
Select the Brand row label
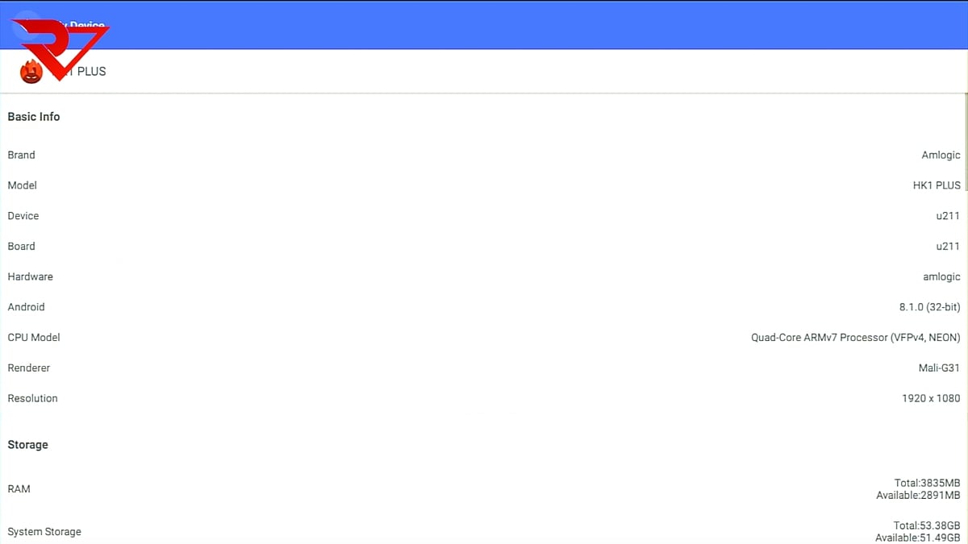(x=22, y=155)
